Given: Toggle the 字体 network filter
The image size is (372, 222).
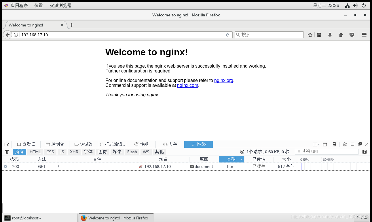Looking at the screenshot, I should click(88, 152).
